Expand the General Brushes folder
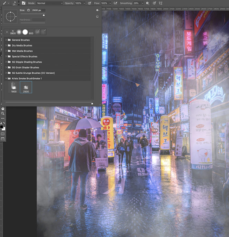The width and height of the screenshot is (229, 237). tap(6, 40)
